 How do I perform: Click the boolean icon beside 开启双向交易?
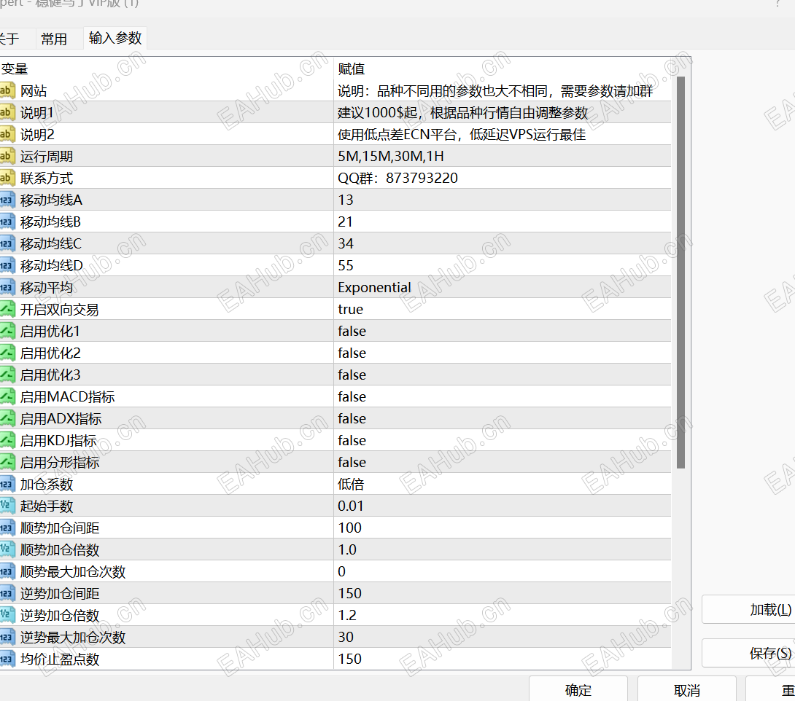pos(7,309)
